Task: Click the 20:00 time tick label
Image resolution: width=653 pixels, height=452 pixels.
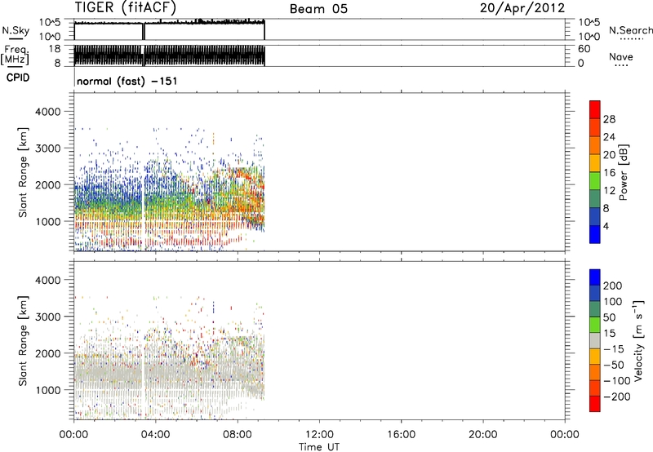Action: click(482, 435)
